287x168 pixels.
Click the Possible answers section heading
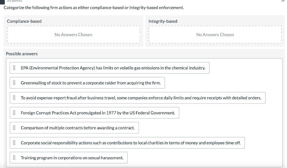pyautogui.click(x=22, y=54)
